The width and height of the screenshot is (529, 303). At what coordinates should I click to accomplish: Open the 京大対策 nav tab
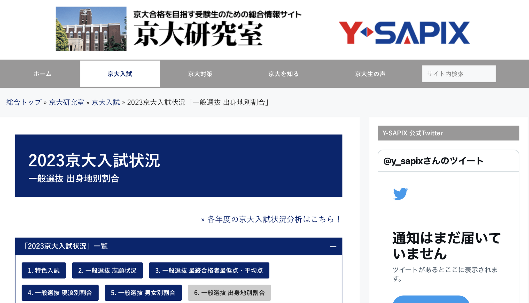200,74
